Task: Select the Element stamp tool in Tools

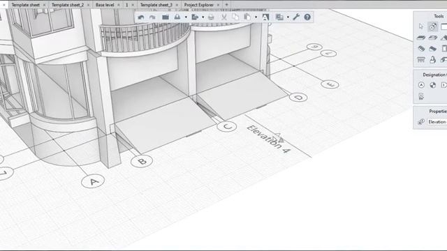Action: click(x=433, y=60)
